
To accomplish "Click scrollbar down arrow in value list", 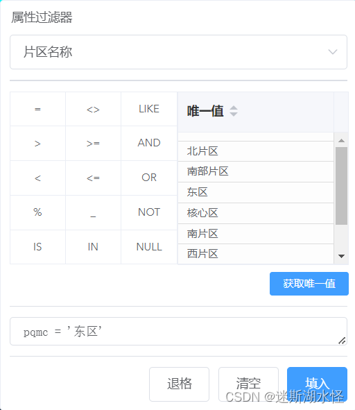I will [x=341, y=256].
